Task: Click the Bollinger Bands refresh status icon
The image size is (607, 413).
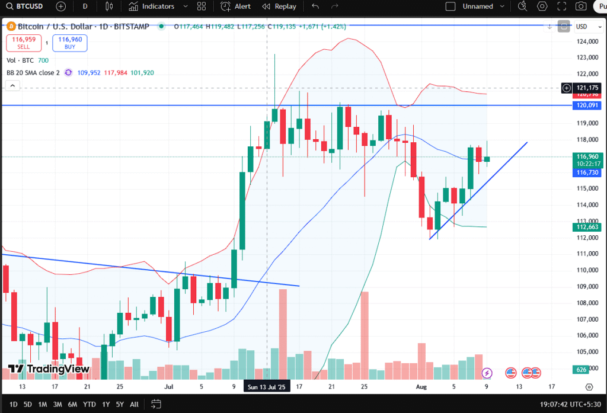Action: point(68,73)
